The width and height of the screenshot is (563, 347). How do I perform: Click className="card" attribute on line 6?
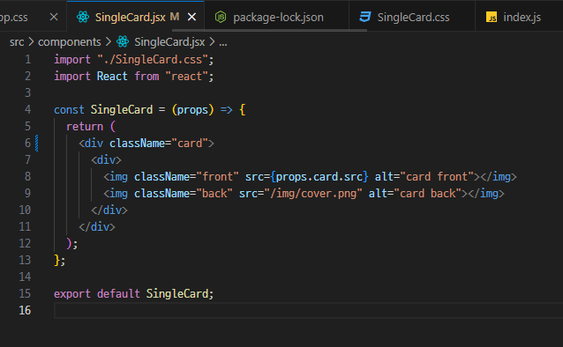[x=159, y=144]
